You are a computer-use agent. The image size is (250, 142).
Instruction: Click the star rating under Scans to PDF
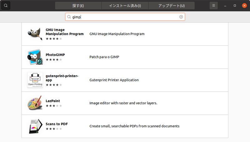(54, 129)
